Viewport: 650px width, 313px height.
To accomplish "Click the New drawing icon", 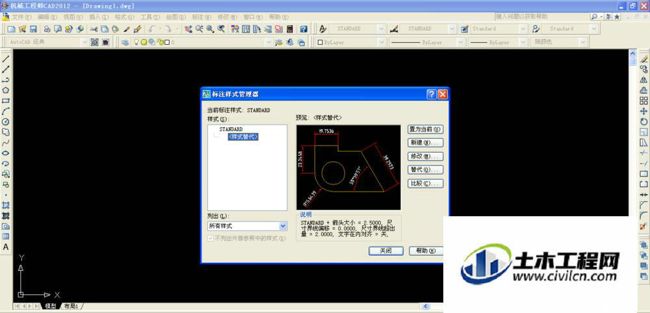I will pos(12,29).
